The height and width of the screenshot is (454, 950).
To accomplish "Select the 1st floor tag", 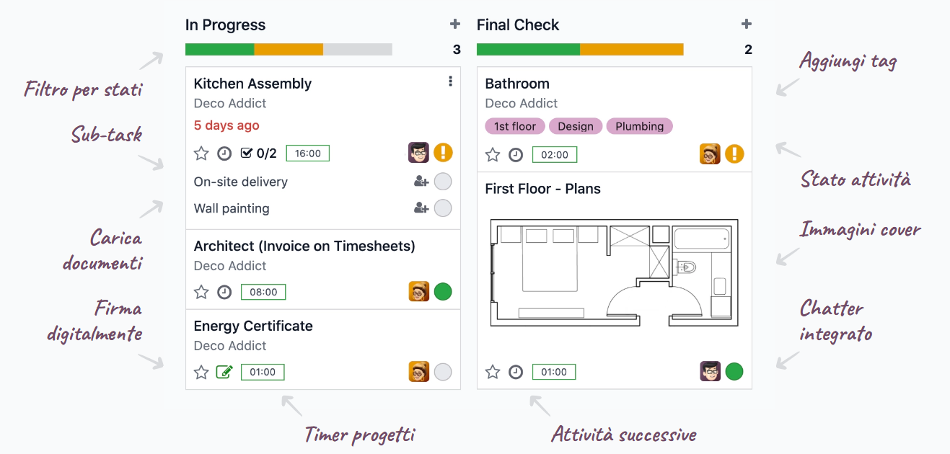I will (x=515, y=127).
